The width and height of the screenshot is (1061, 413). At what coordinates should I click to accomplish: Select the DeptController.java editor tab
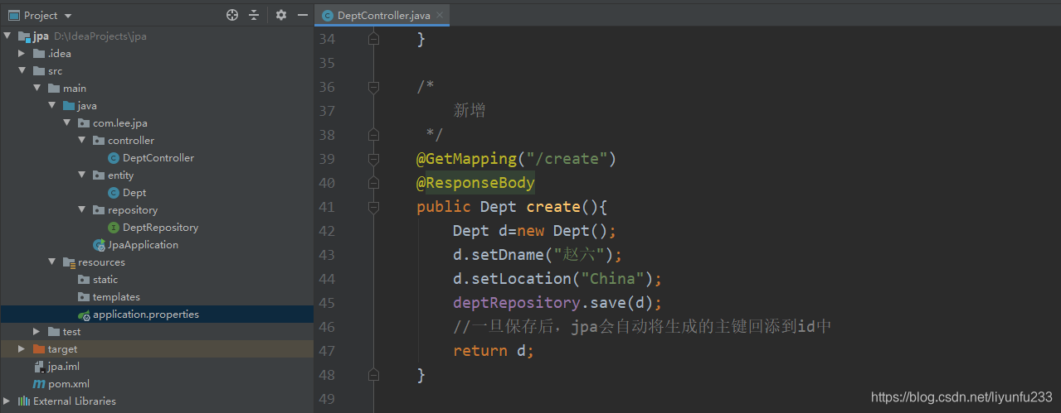382,15
